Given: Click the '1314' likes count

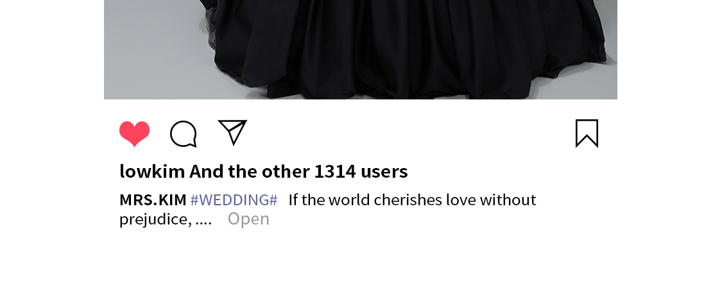Looking at the screenshot, I should [x=335, y=171].
